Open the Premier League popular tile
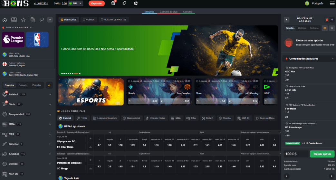336x180 pixels. 13,39
